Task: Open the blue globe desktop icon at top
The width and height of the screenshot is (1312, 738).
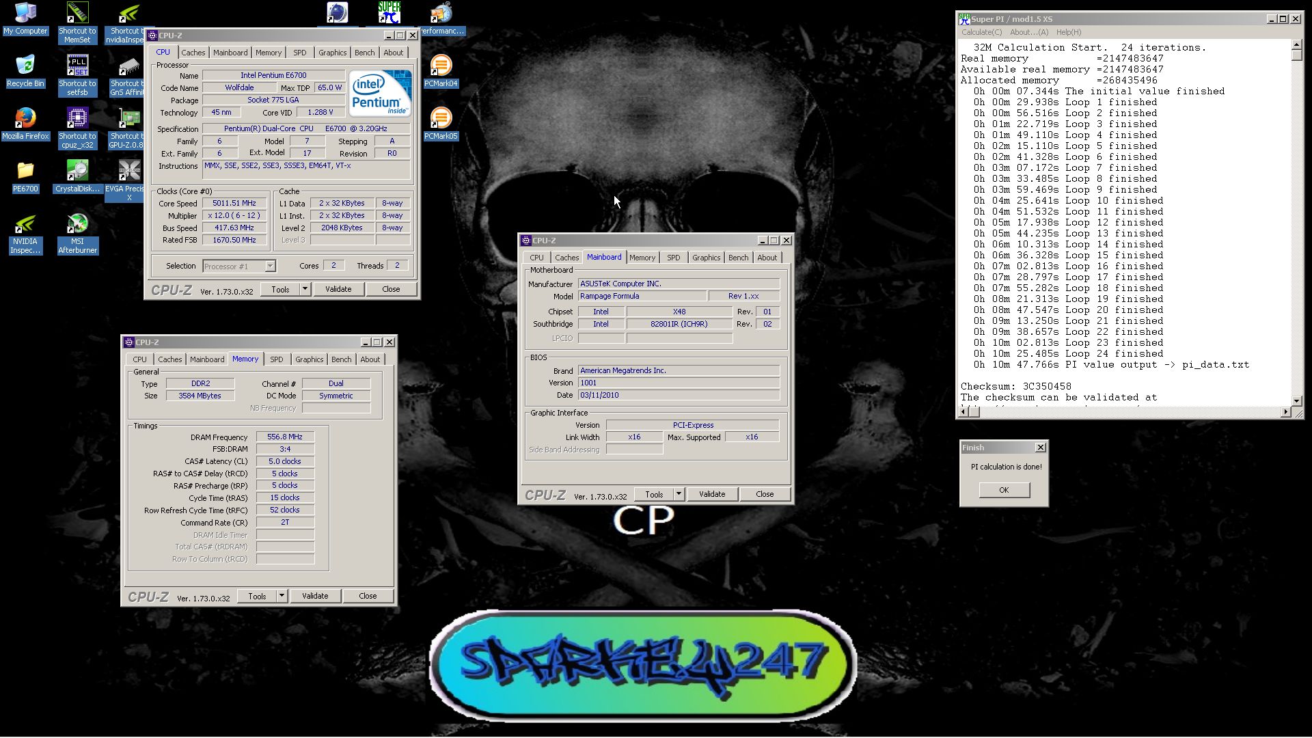Action: [x=337, y=13]
